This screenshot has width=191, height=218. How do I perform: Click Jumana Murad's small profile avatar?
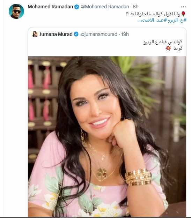coord(35,34)
